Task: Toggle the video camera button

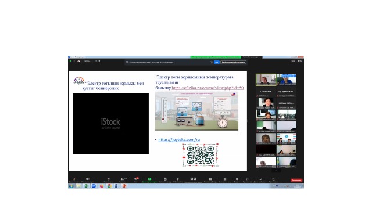Action: [88, 179]
